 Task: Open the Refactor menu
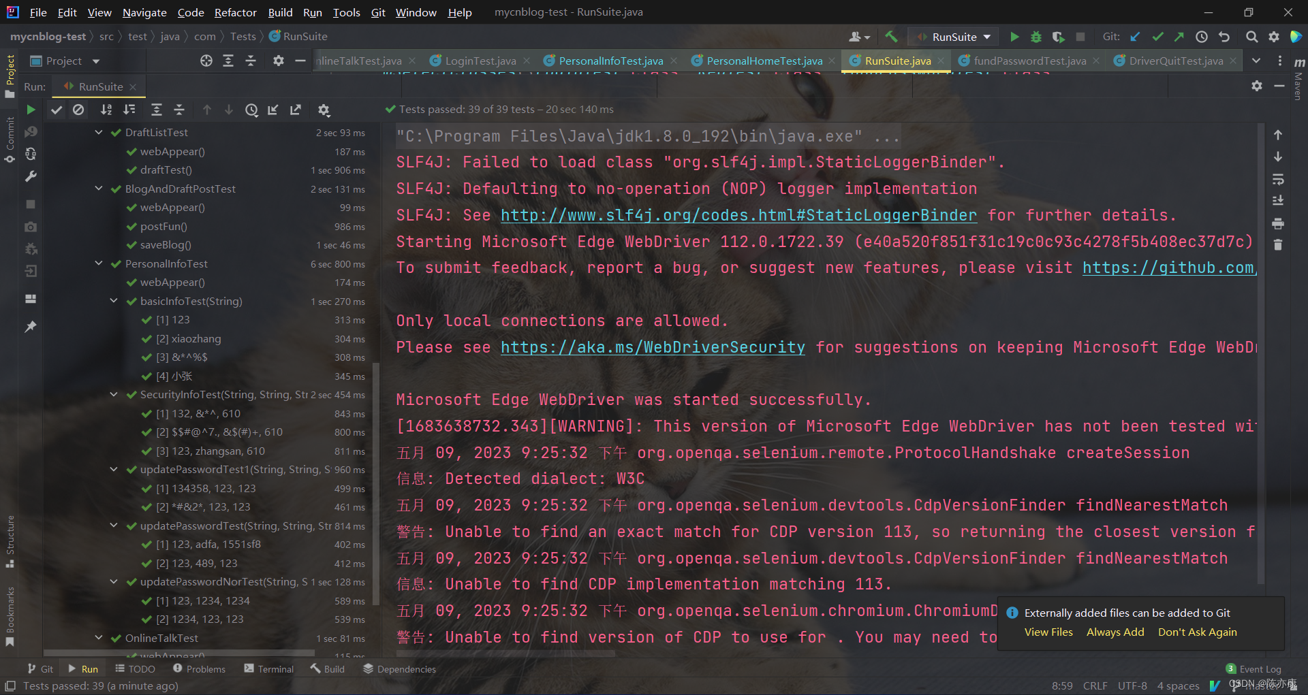[x=235, y=12]
